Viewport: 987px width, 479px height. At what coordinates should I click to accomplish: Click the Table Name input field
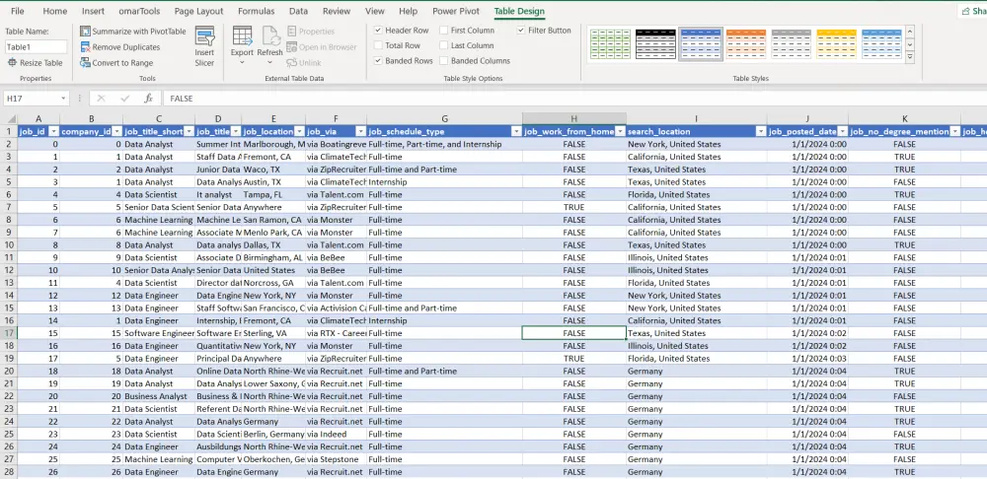[36, 47]
